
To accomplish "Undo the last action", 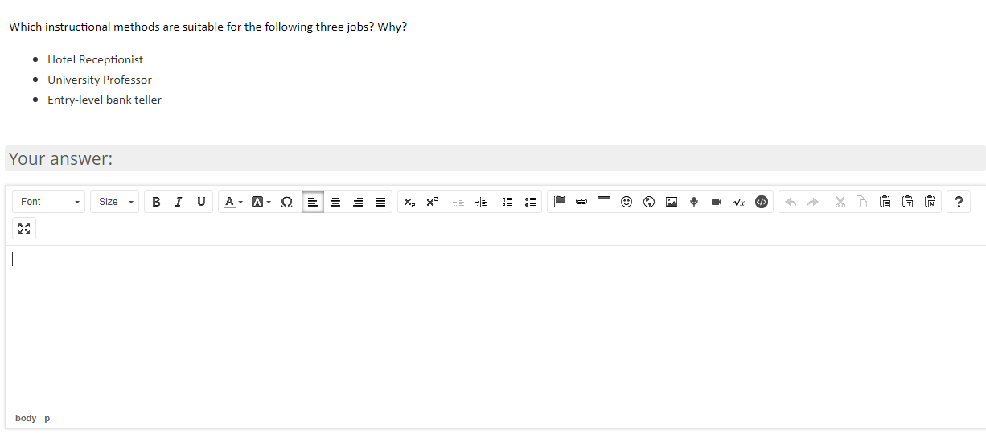I will [x=791, y=202].
